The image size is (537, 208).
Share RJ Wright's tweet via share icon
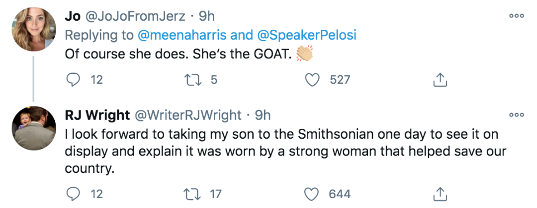[x=440, y=194]
